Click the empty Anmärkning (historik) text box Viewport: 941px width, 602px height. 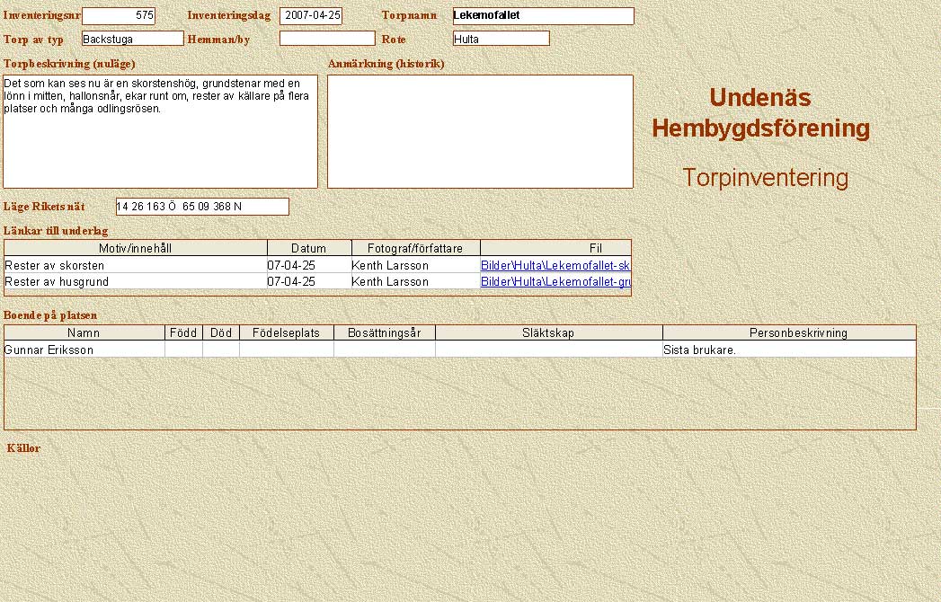480,131
